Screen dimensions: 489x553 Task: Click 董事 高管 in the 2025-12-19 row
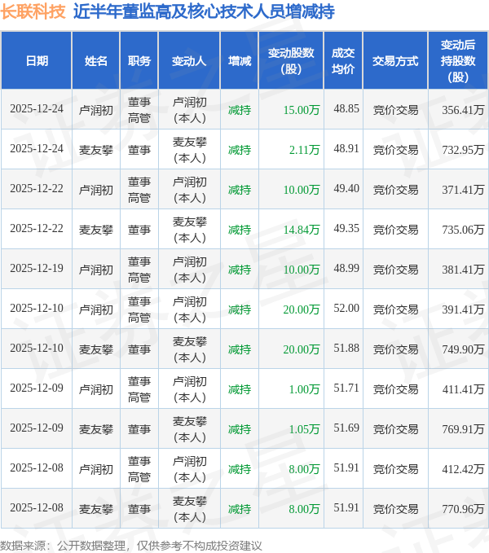[x=139, y=270]
